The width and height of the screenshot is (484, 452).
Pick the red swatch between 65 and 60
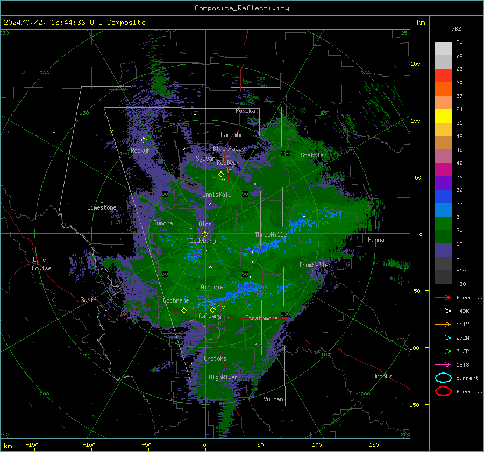coord(443,76)
